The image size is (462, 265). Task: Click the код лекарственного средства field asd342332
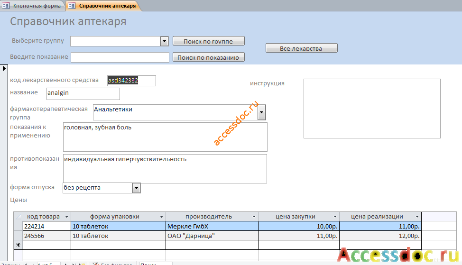[x=131, y=81]
